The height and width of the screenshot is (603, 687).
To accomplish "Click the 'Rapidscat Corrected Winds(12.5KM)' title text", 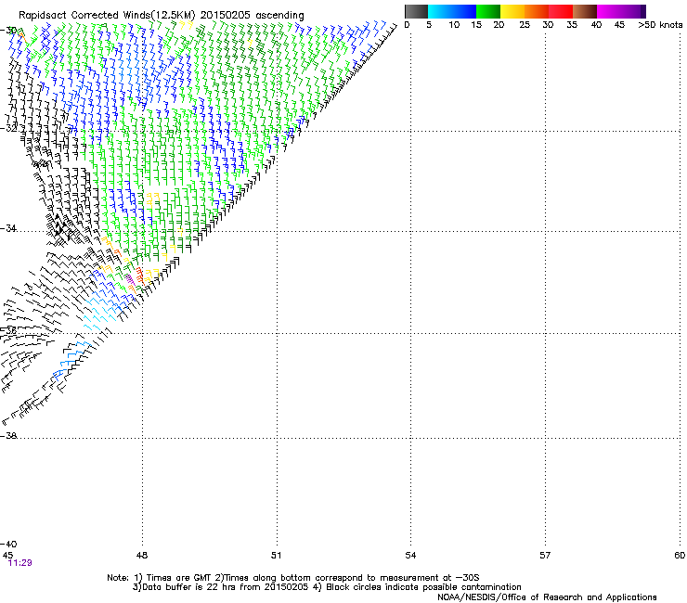I will [107, 15].
